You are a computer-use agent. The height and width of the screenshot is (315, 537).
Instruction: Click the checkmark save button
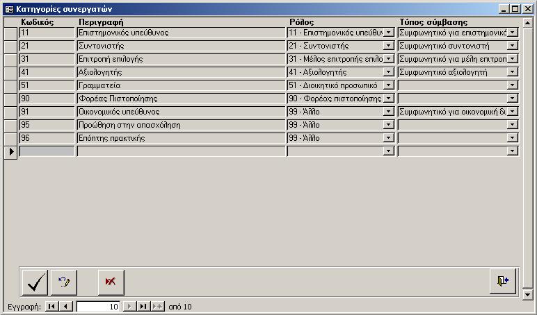tap(35, 281)
